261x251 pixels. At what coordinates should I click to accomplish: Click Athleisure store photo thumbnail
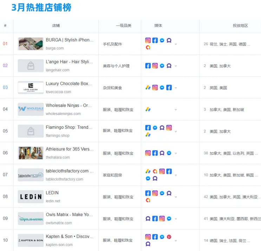31,153
